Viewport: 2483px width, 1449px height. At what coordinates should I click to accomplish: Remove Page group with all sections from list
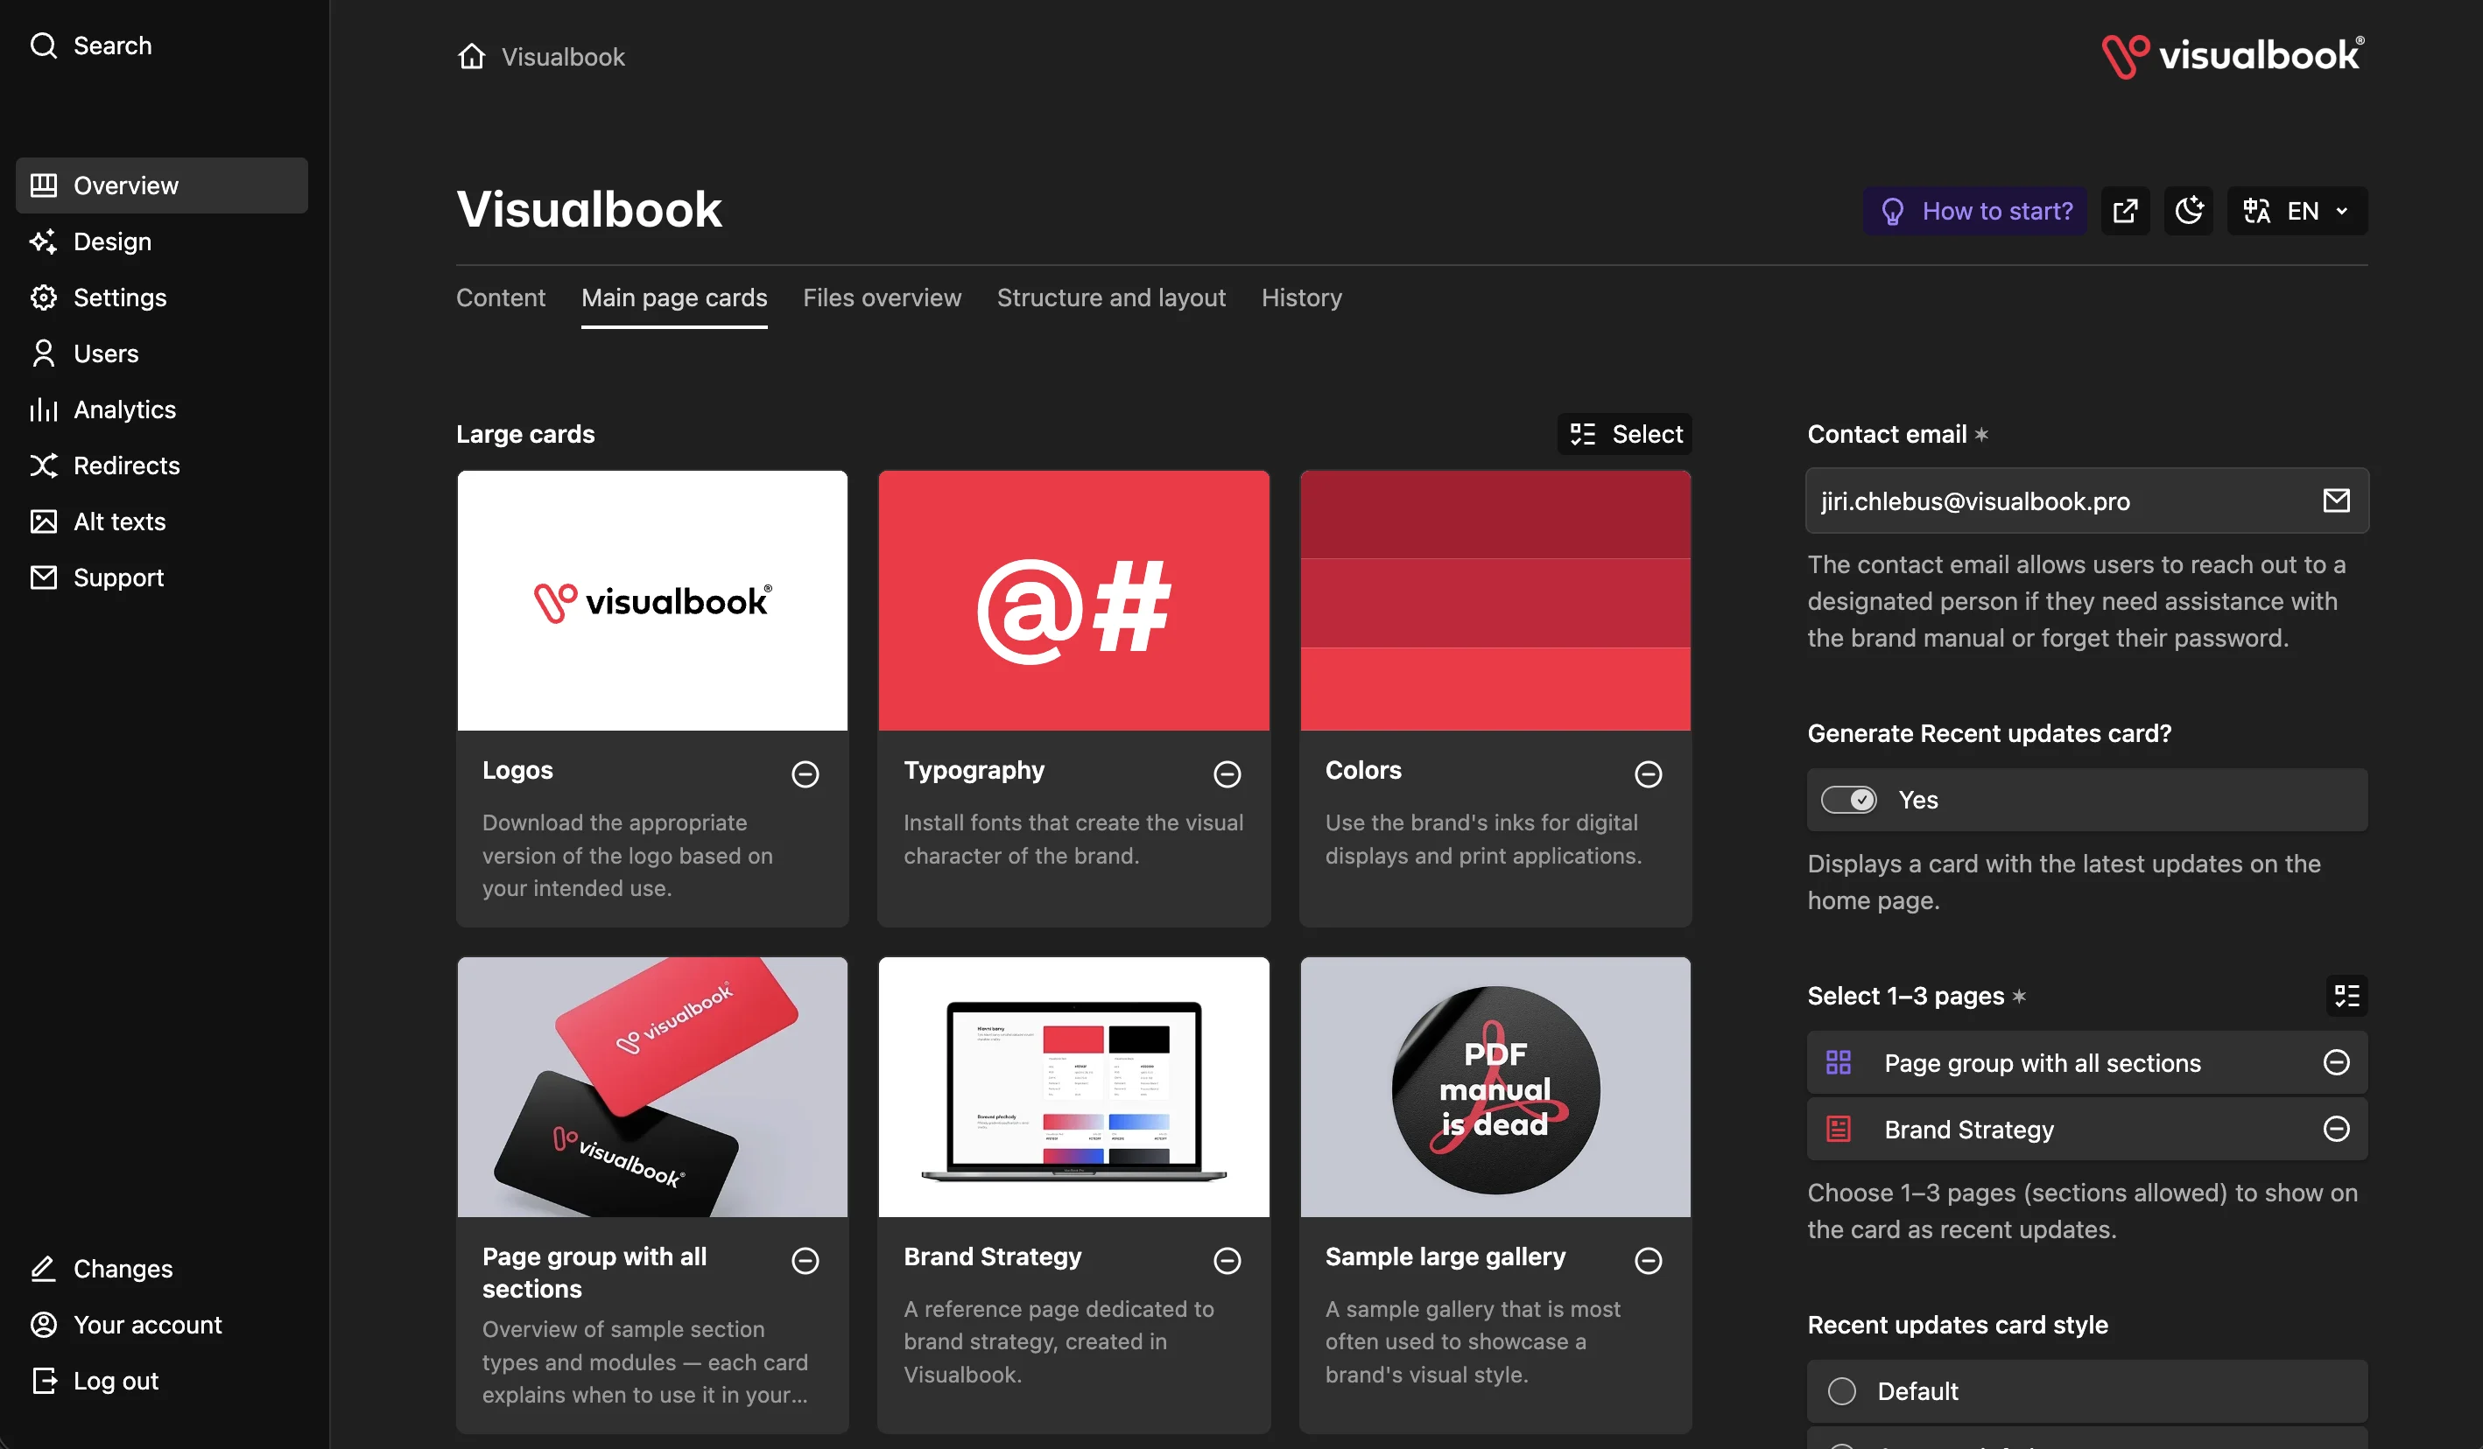pos(2336,1062)
